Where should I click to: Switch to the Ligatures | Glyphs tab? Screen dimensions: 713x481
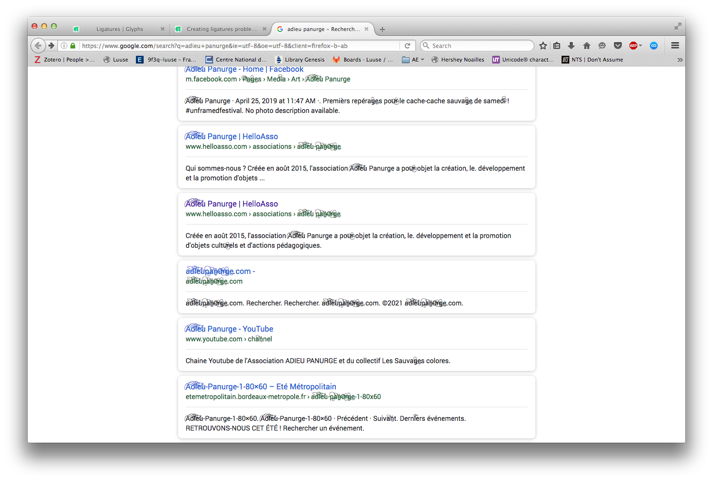(x=119, y=29)
